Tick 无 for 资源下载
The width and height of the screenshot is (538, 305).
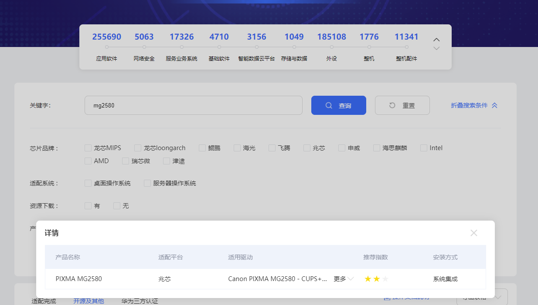pyautogui.click(x=117, y=206)
